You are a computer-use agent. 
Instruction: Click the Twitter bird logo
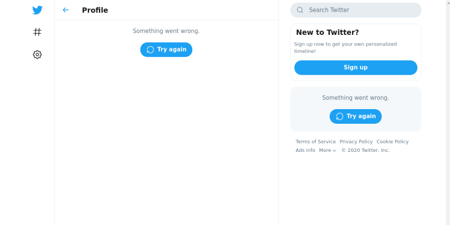click(x=37, y=10)
